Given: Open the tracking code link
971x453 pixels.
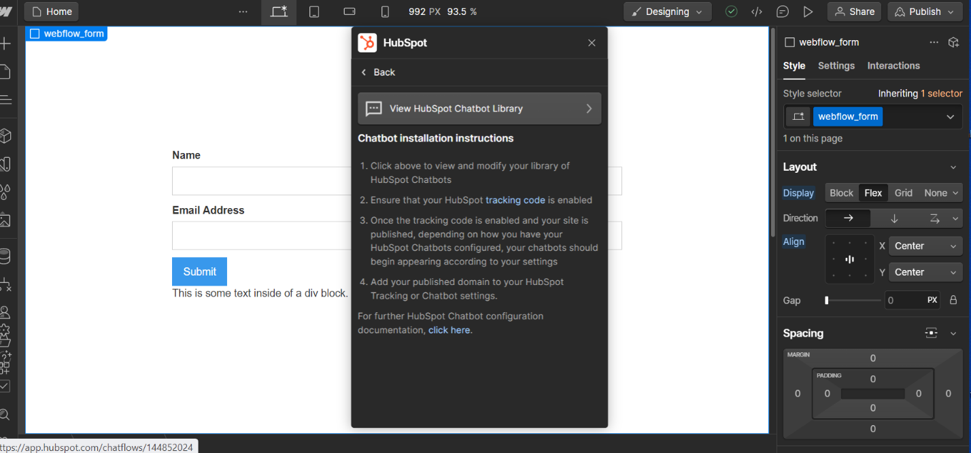Looking at the screenshot, I should point(515,200).
